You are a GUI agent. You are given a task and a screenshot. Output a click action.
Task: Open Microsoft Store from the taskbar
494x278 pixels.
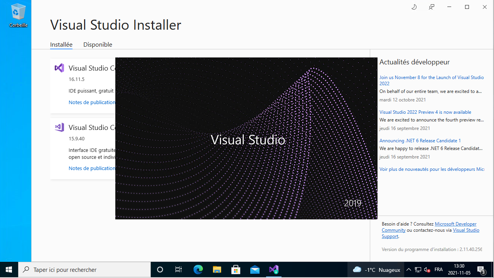pyautogui.click(x=236, y=270)
